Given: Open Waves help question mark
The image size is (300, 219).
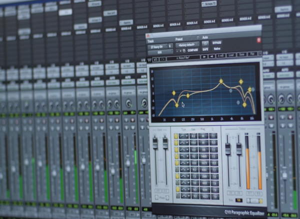Looking at the screenshot, I should point(260,53).
